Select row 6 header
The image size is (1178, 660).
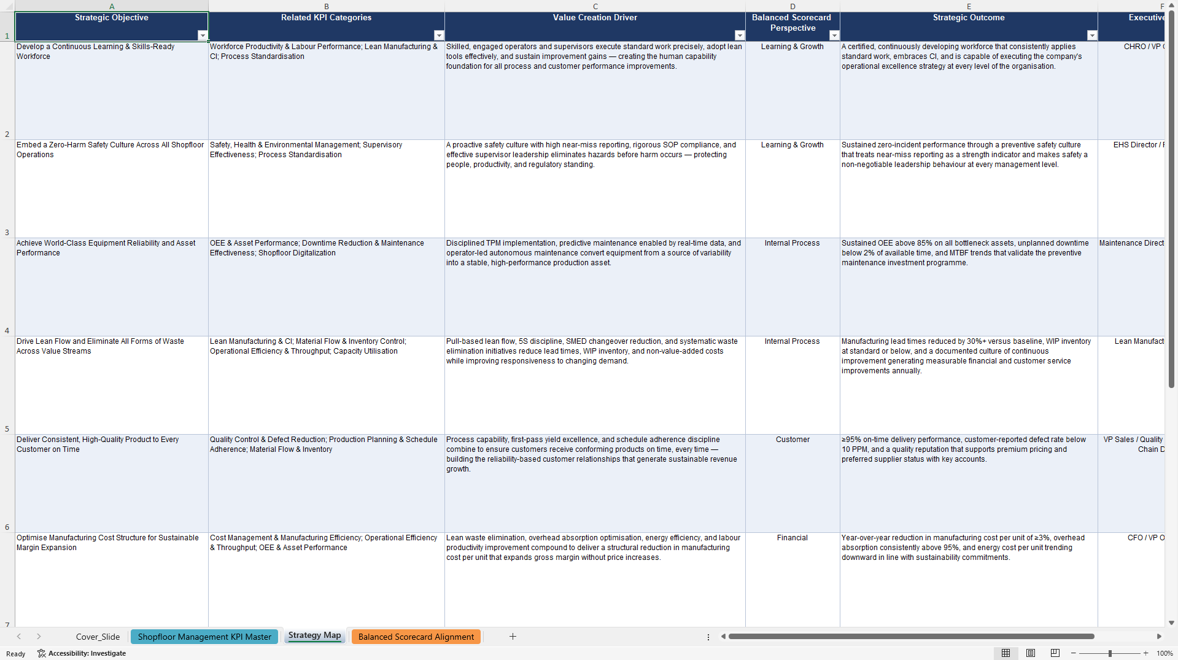point(7,483)
